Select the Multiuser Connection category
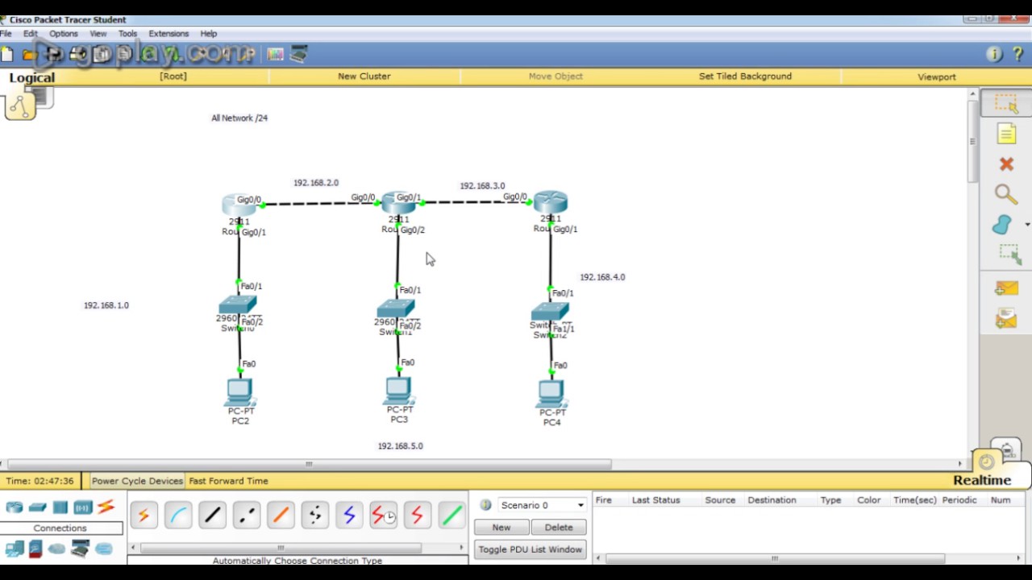Viewport: 1032px width, 580px height. [104, 549]
